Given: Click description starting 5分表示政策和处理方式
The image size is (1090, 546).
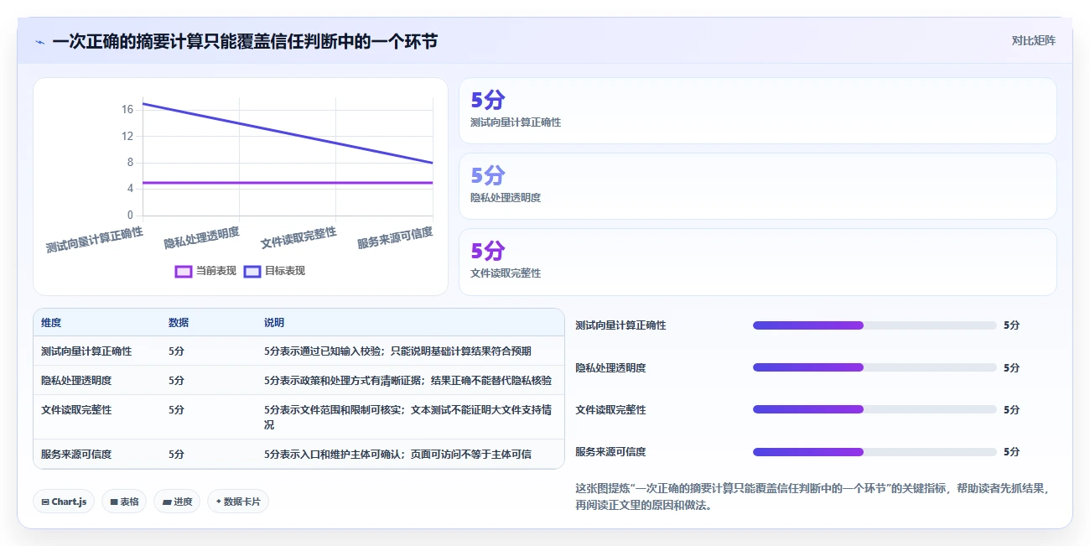Looking at the screenshot, I should pyautogui.click(x=407, y=380).
